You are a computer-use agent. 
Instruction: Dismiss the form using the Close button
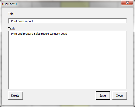pos(120,96)
